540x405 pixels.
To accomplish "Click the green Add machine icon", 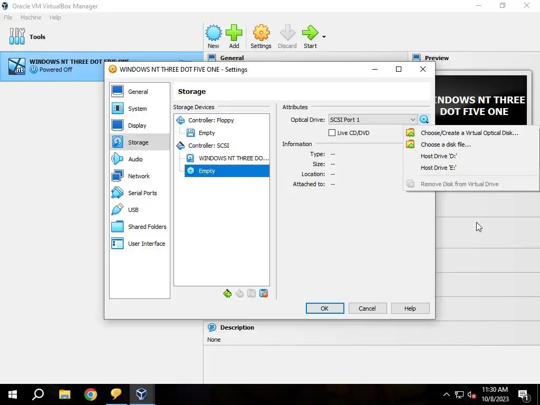I will pos(234,37).
